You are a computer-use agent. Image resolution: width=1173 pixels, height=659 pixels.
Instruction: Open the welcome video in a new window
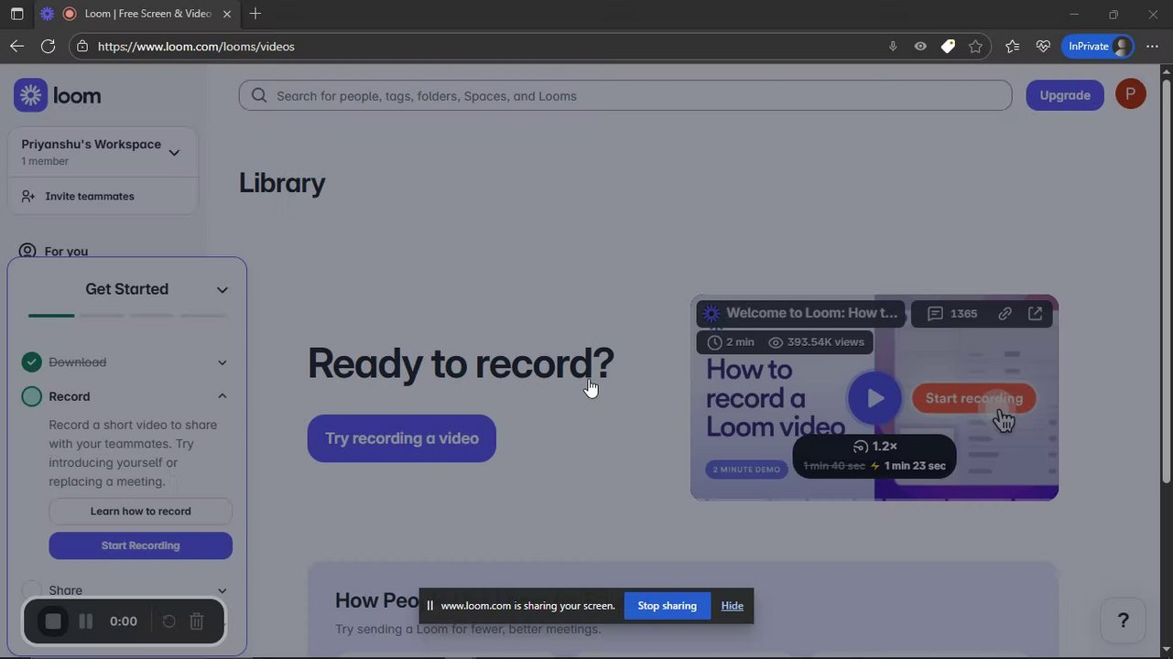point(1035,313)
